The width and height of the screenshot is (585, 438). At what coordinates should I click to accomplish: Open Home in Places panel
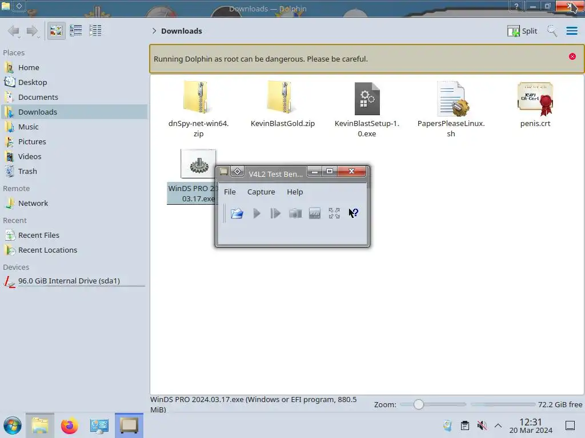(74, 67)
